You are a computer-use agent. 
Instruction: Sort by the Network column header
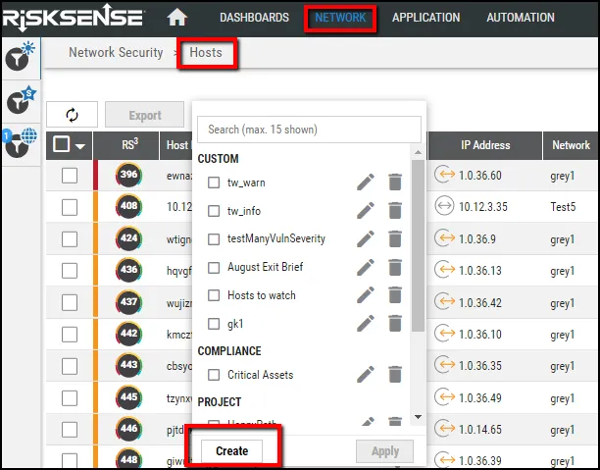(x=571, y=145)
